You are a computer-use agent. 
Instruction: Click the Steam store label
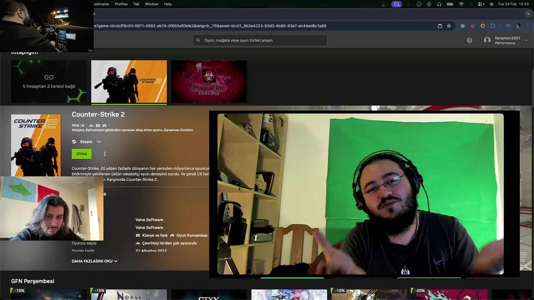tap(86, 142)
